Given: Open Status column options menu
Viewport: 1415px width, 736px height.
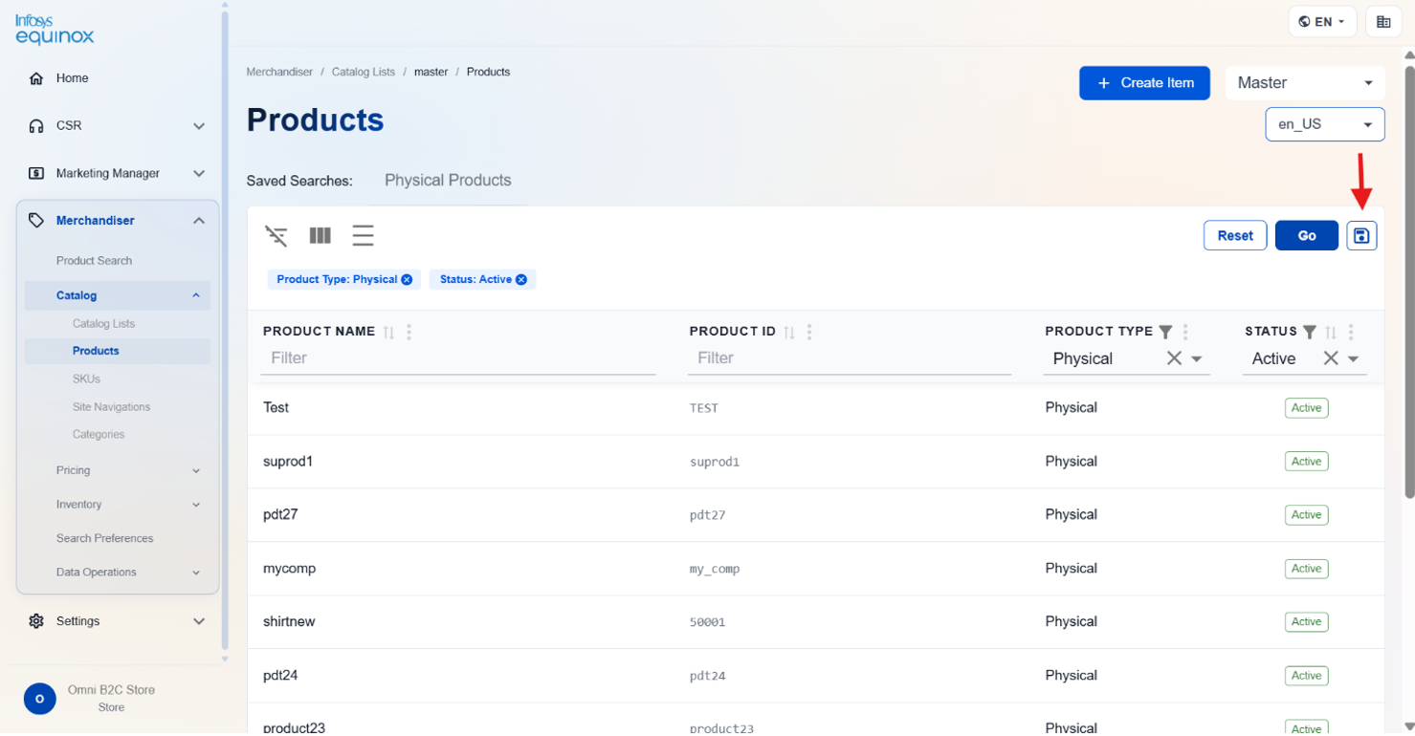Looking at the screenshot, I should click(1351, 332).
